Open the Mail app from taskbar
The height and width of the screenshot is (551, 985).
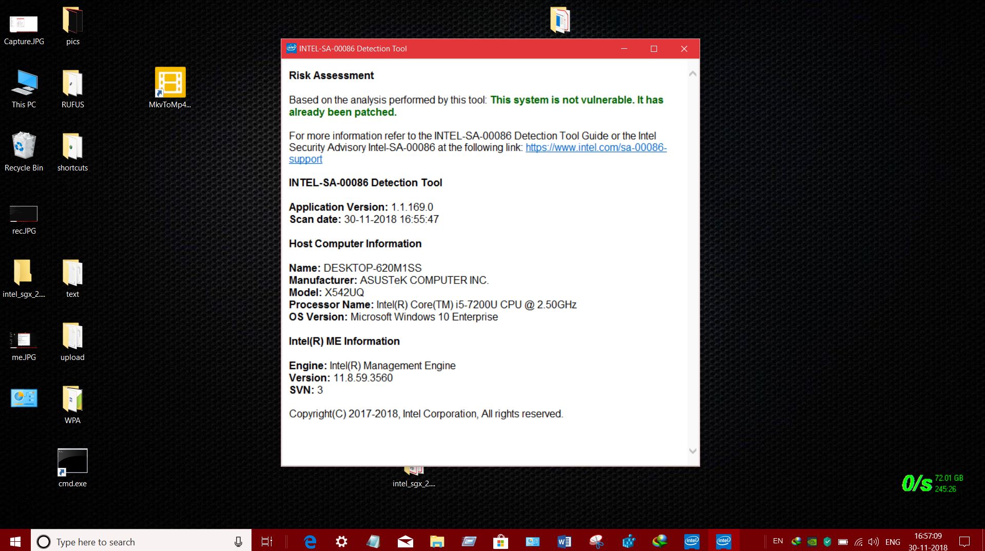click(405, 541)
